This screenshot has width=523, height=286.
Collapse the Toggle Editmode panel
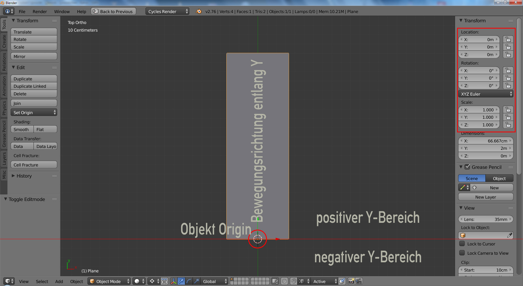pos(5,199)
